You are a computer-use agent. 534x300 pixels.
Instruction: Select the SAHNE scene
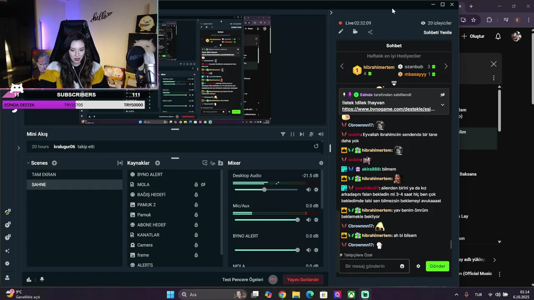[75, 185]
